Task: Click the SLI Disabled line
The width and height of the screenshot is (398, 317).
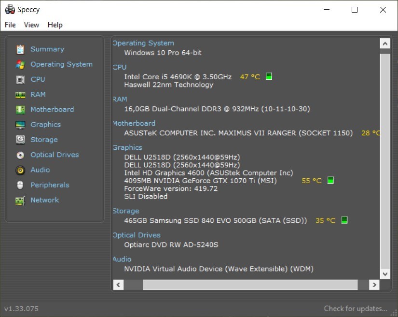Action: [x=146, y=197]
